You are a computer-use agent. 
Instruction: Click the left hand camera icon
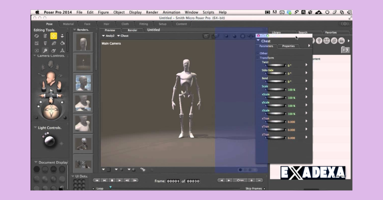click(43, 66)
